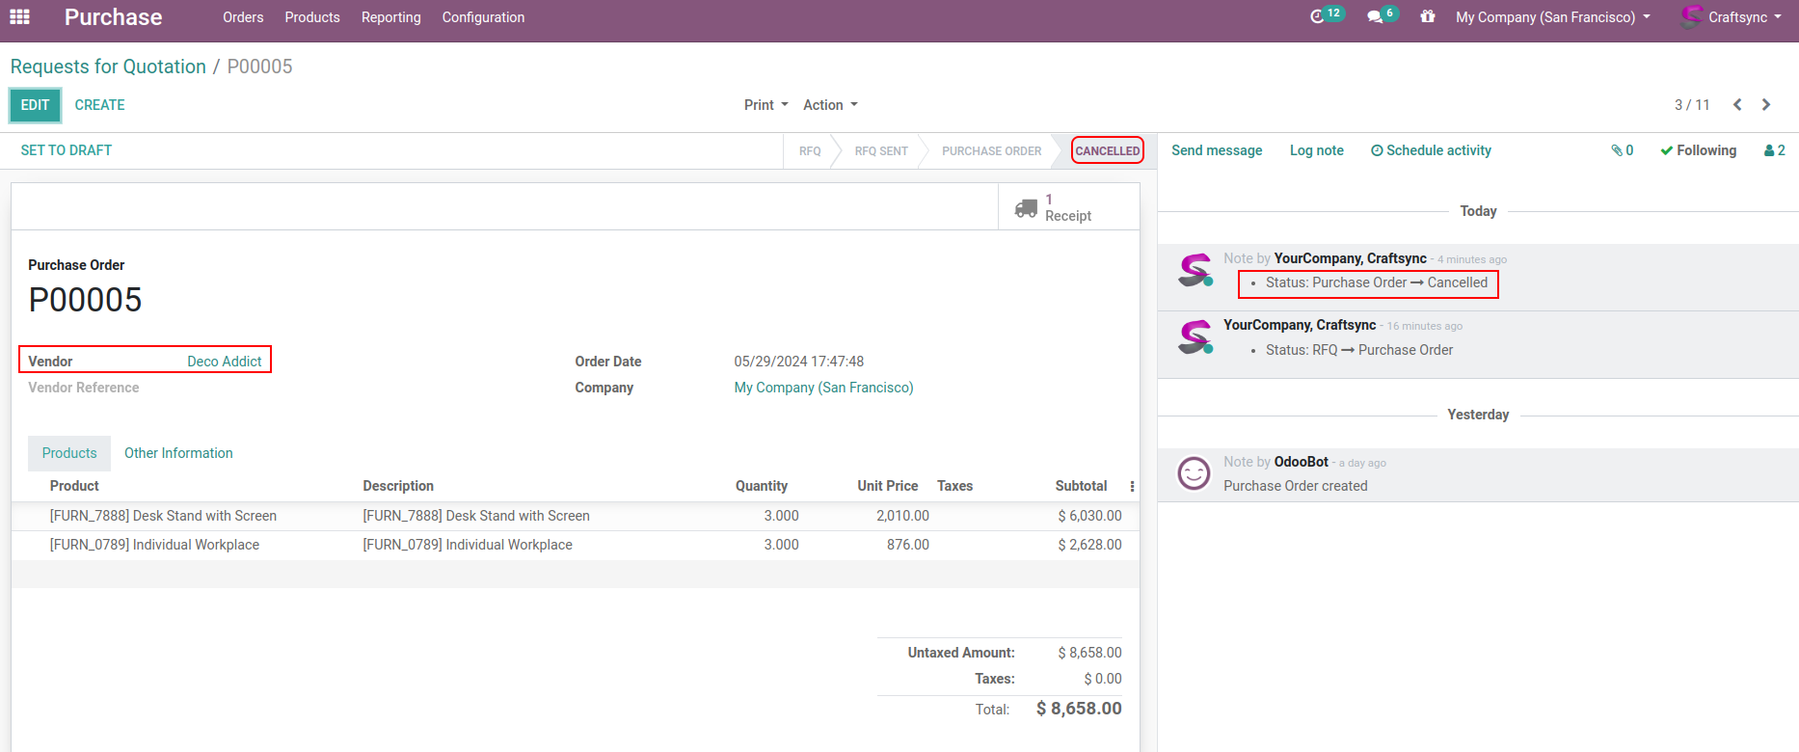Expand the Action dropdown
1799x752 pixels.
tap(829, 105)
